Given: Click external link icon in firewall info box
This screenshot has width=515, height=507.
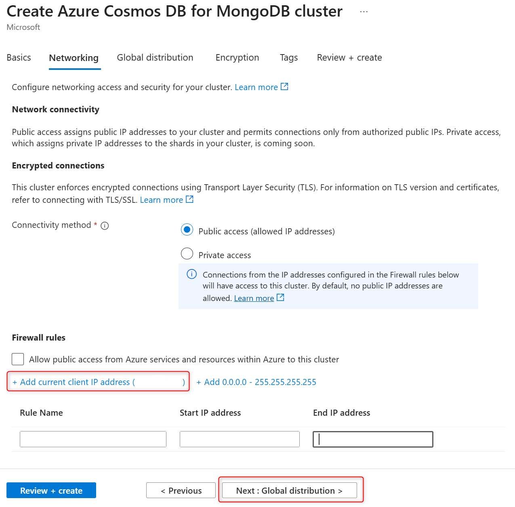Looking at the screenshot, I should (x=280, y=298).
